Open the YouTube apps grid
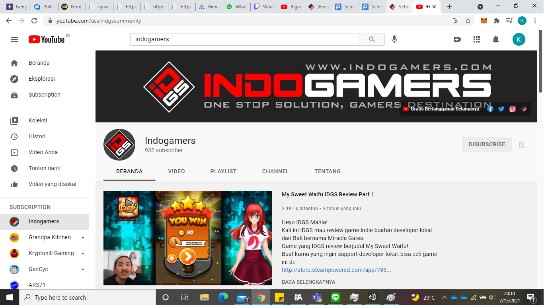 pyautogui.click(x=477, y=39)
